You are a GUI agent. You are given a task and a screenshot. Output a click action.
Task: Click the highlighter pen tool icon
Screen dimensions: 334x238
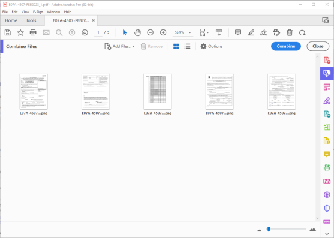(x=251, y=32)
